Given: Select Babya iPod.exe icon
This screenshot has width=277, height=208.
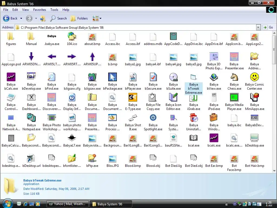Looking at the screenshot, I should [214, 97].
